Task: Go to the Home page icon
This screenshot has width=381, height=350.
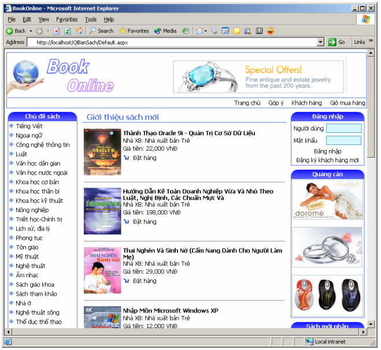Action: click(79, 31)
